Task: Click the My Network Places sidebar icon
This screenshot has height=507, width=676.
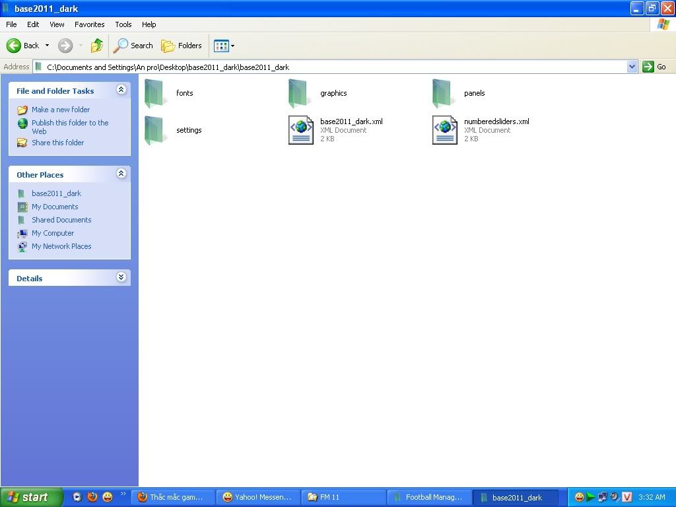Action: click(22, 247)
